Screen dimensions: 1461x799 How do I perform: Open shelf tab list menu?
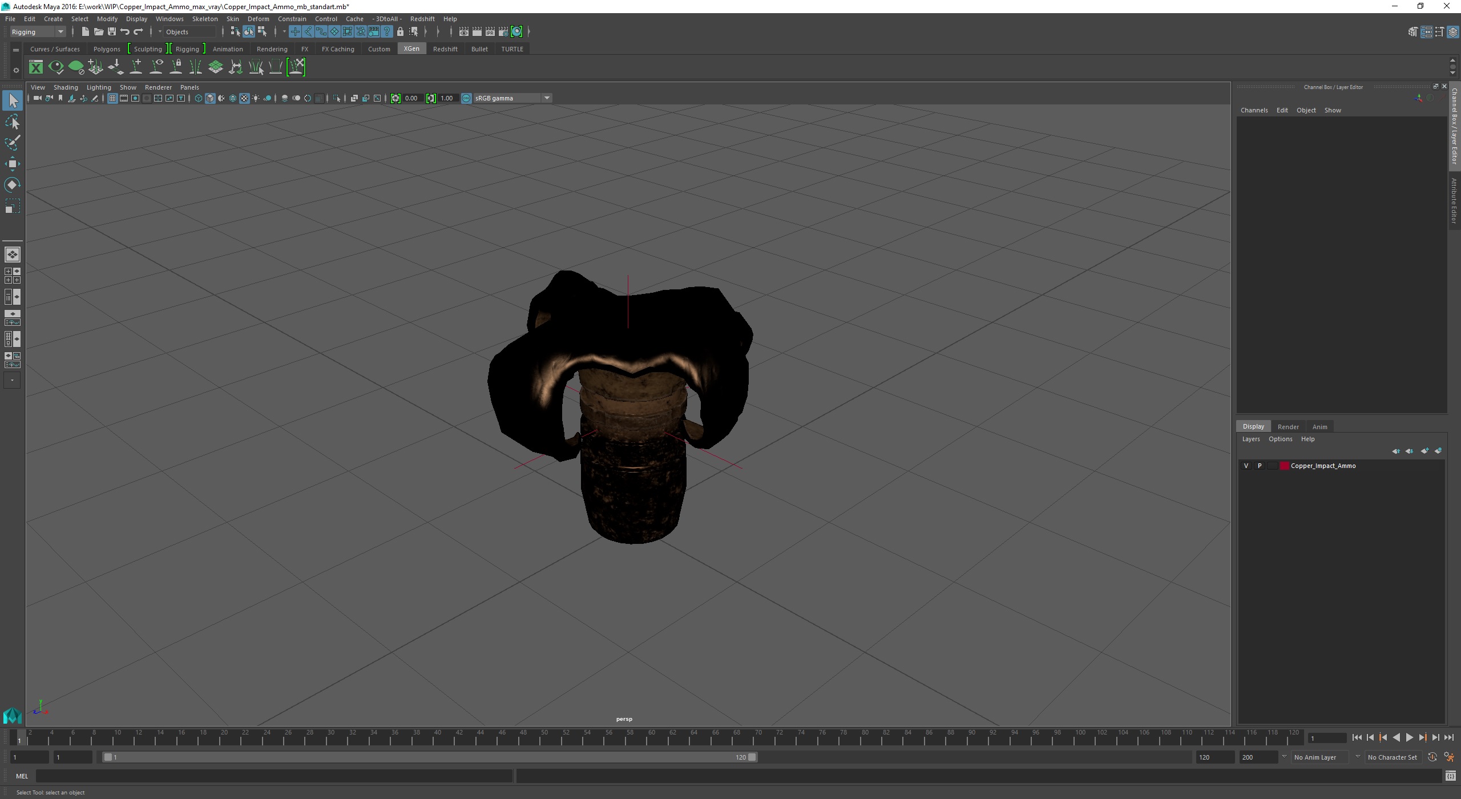16,50
